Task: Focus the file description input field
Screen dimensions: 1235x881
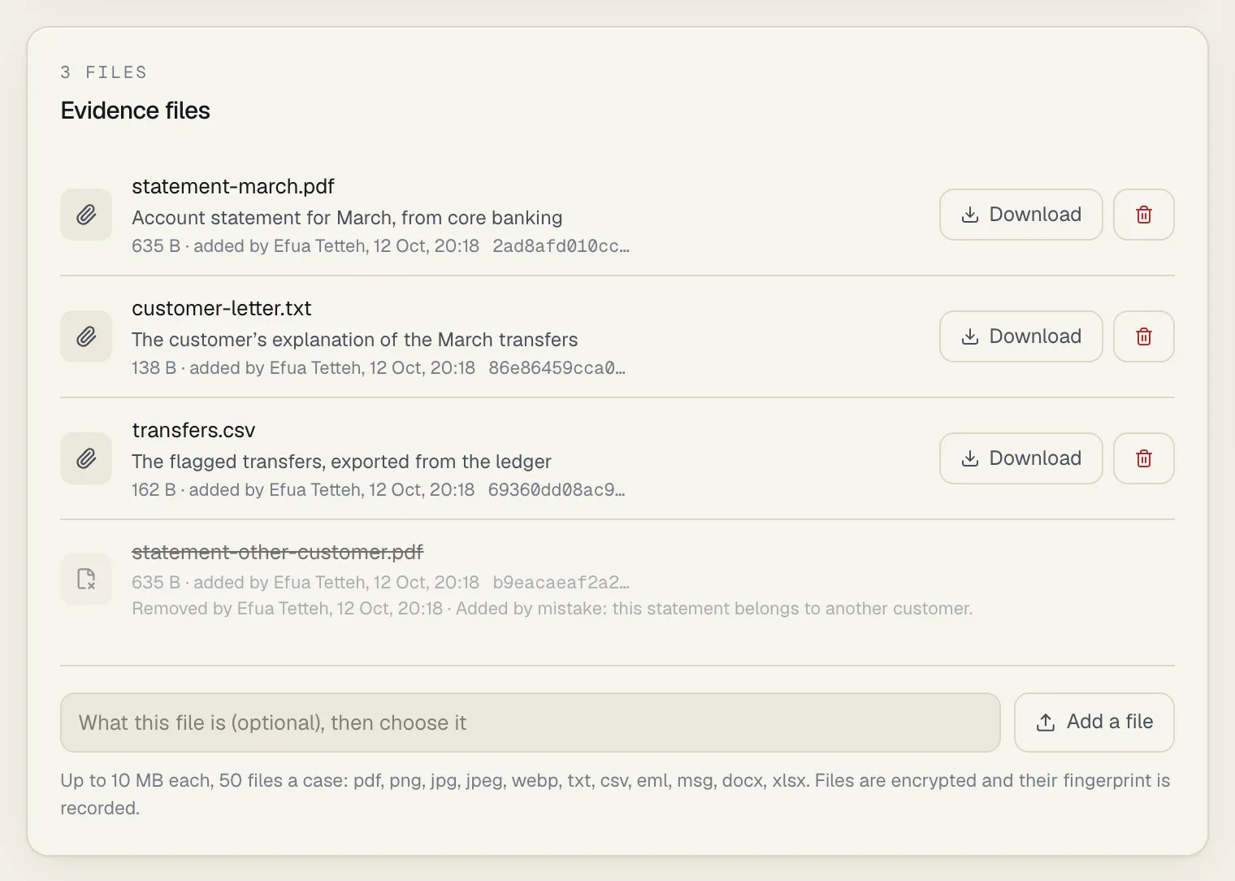Action: coord(530,723)
